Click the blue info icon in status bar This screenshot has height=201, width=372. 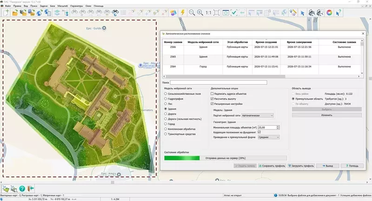pos(275,195)
